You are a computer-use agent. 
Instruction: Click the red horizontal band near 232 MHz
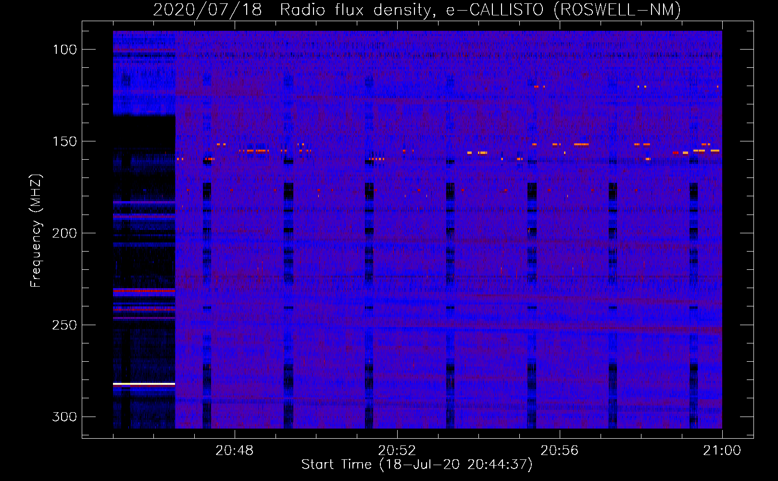144,291
